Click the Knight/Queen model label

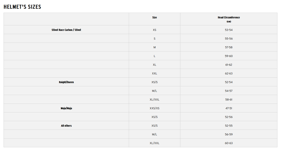[x=66, y=82]
